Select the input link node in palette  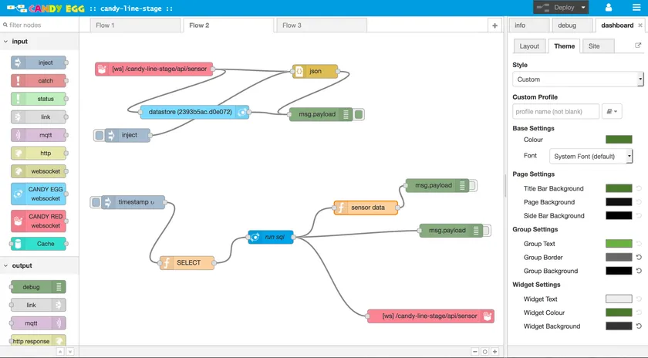pos(39,117)
